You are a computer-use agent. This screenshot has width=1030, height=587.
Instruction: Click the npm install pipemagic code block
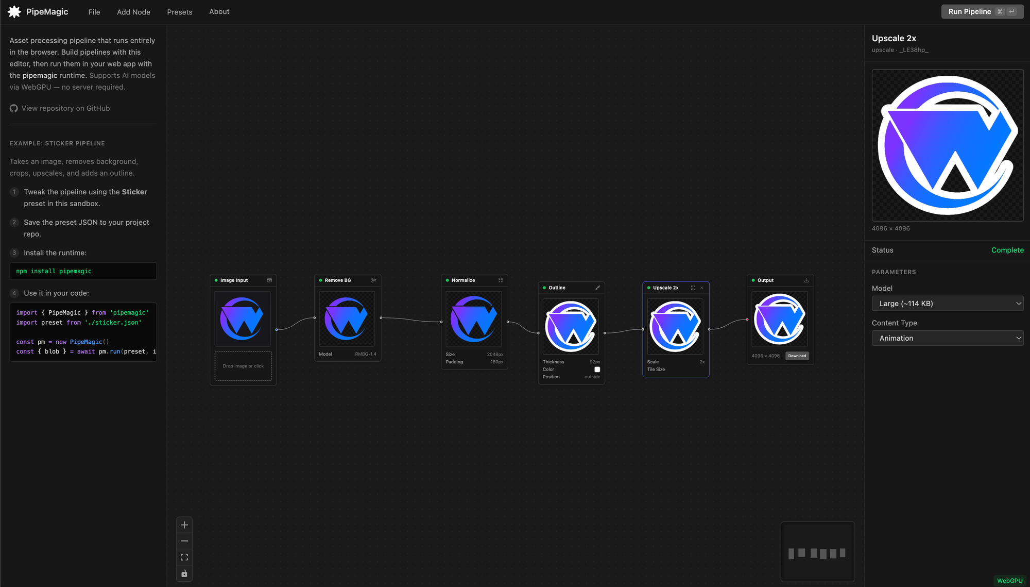pos(83,271)
